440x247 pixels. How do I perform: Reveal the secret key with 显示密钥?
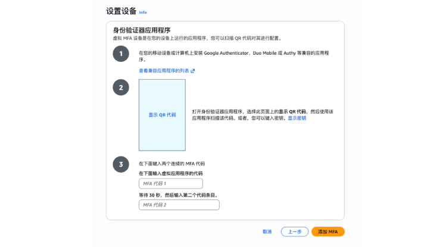click(297, 118)
